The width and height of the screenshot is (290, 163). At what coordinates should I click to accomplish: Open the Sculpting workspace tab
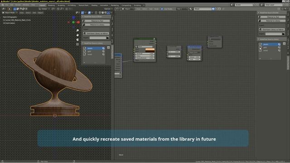(61, 5)
